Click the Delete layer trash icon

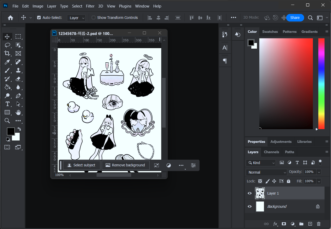(319, 224)
